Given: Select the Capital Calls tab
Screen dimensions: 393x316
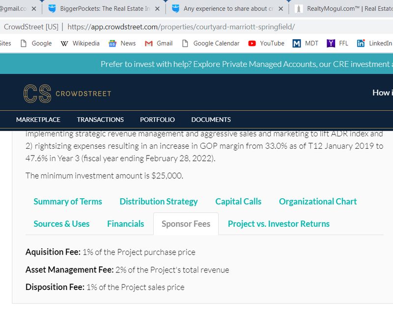Looking at the screenshot, I should point(238,202).
